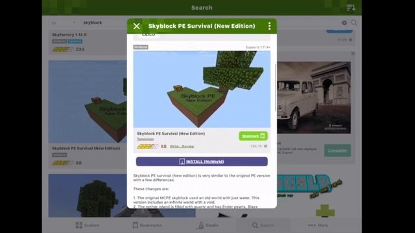
Task: Open the More tab
Action: (x=318, y=225)
